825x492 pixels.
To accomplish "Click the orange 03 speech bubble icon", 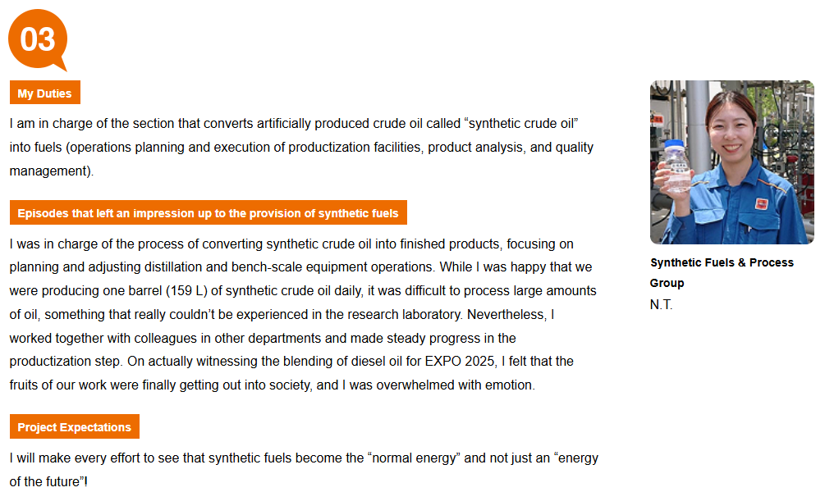I will coord(38,40).
